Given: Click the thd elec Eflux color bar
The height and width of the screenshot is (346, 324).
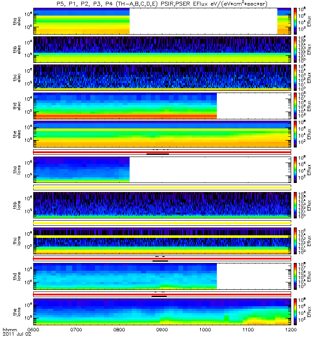Looking at the screenshot, I should 295,106.
